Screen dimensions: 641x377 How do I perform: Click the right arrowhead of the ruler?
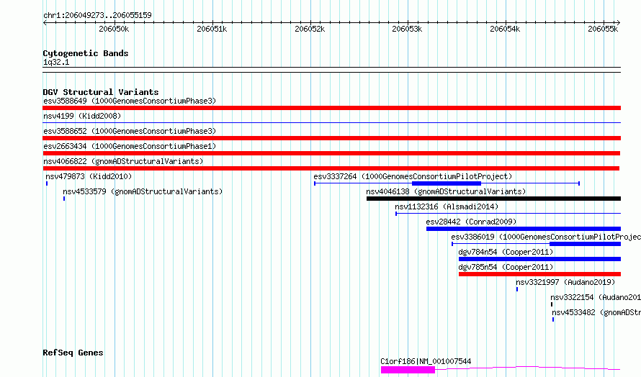pyautogui.click(x=619, y=23)
